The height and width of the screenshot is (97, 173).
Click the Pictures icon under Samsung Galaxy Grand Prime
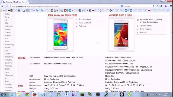coord(76,26)
